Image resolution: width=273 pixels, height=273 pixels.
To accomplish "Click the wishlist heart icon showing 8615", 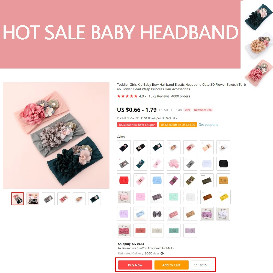I will 196,265.
